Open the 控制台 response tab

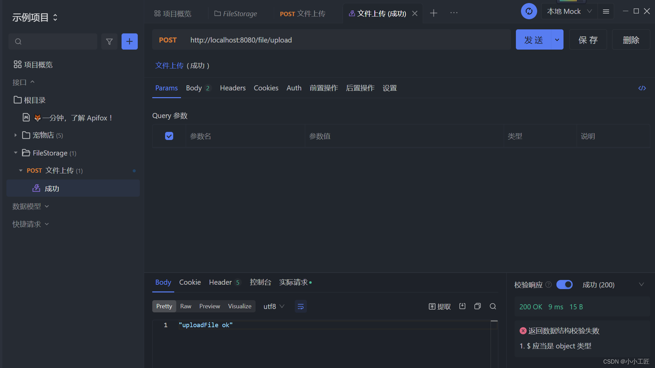pyautogui.click(x=260, y=282)
